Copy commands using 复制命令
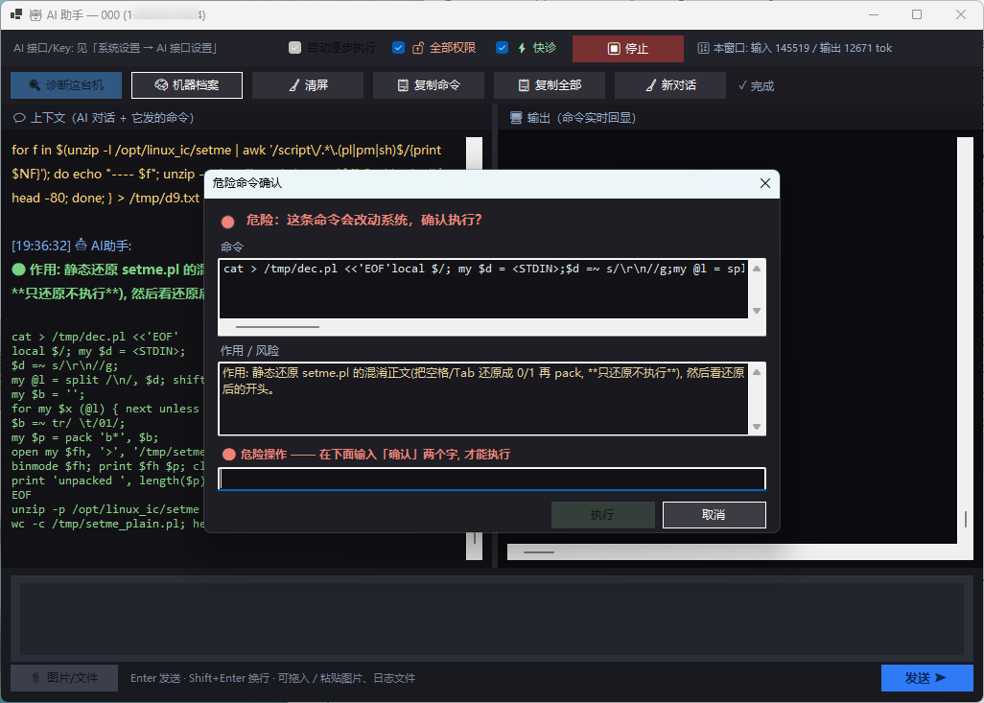 pos(429,85)
